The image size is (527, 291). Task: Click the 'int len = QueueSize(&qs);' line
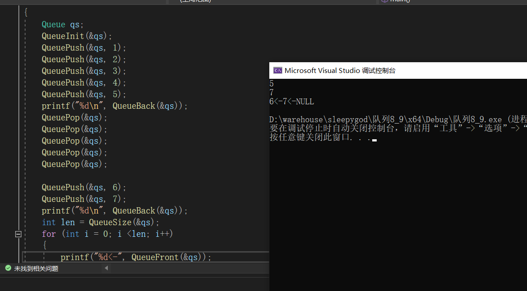pyautogui.click(x=101, y=223)
